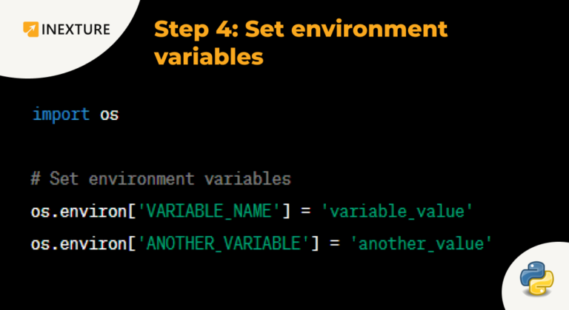The image size is (569, 310).
Task: Click the 'variable_value' string literal
Action: (x=397, y=211)
